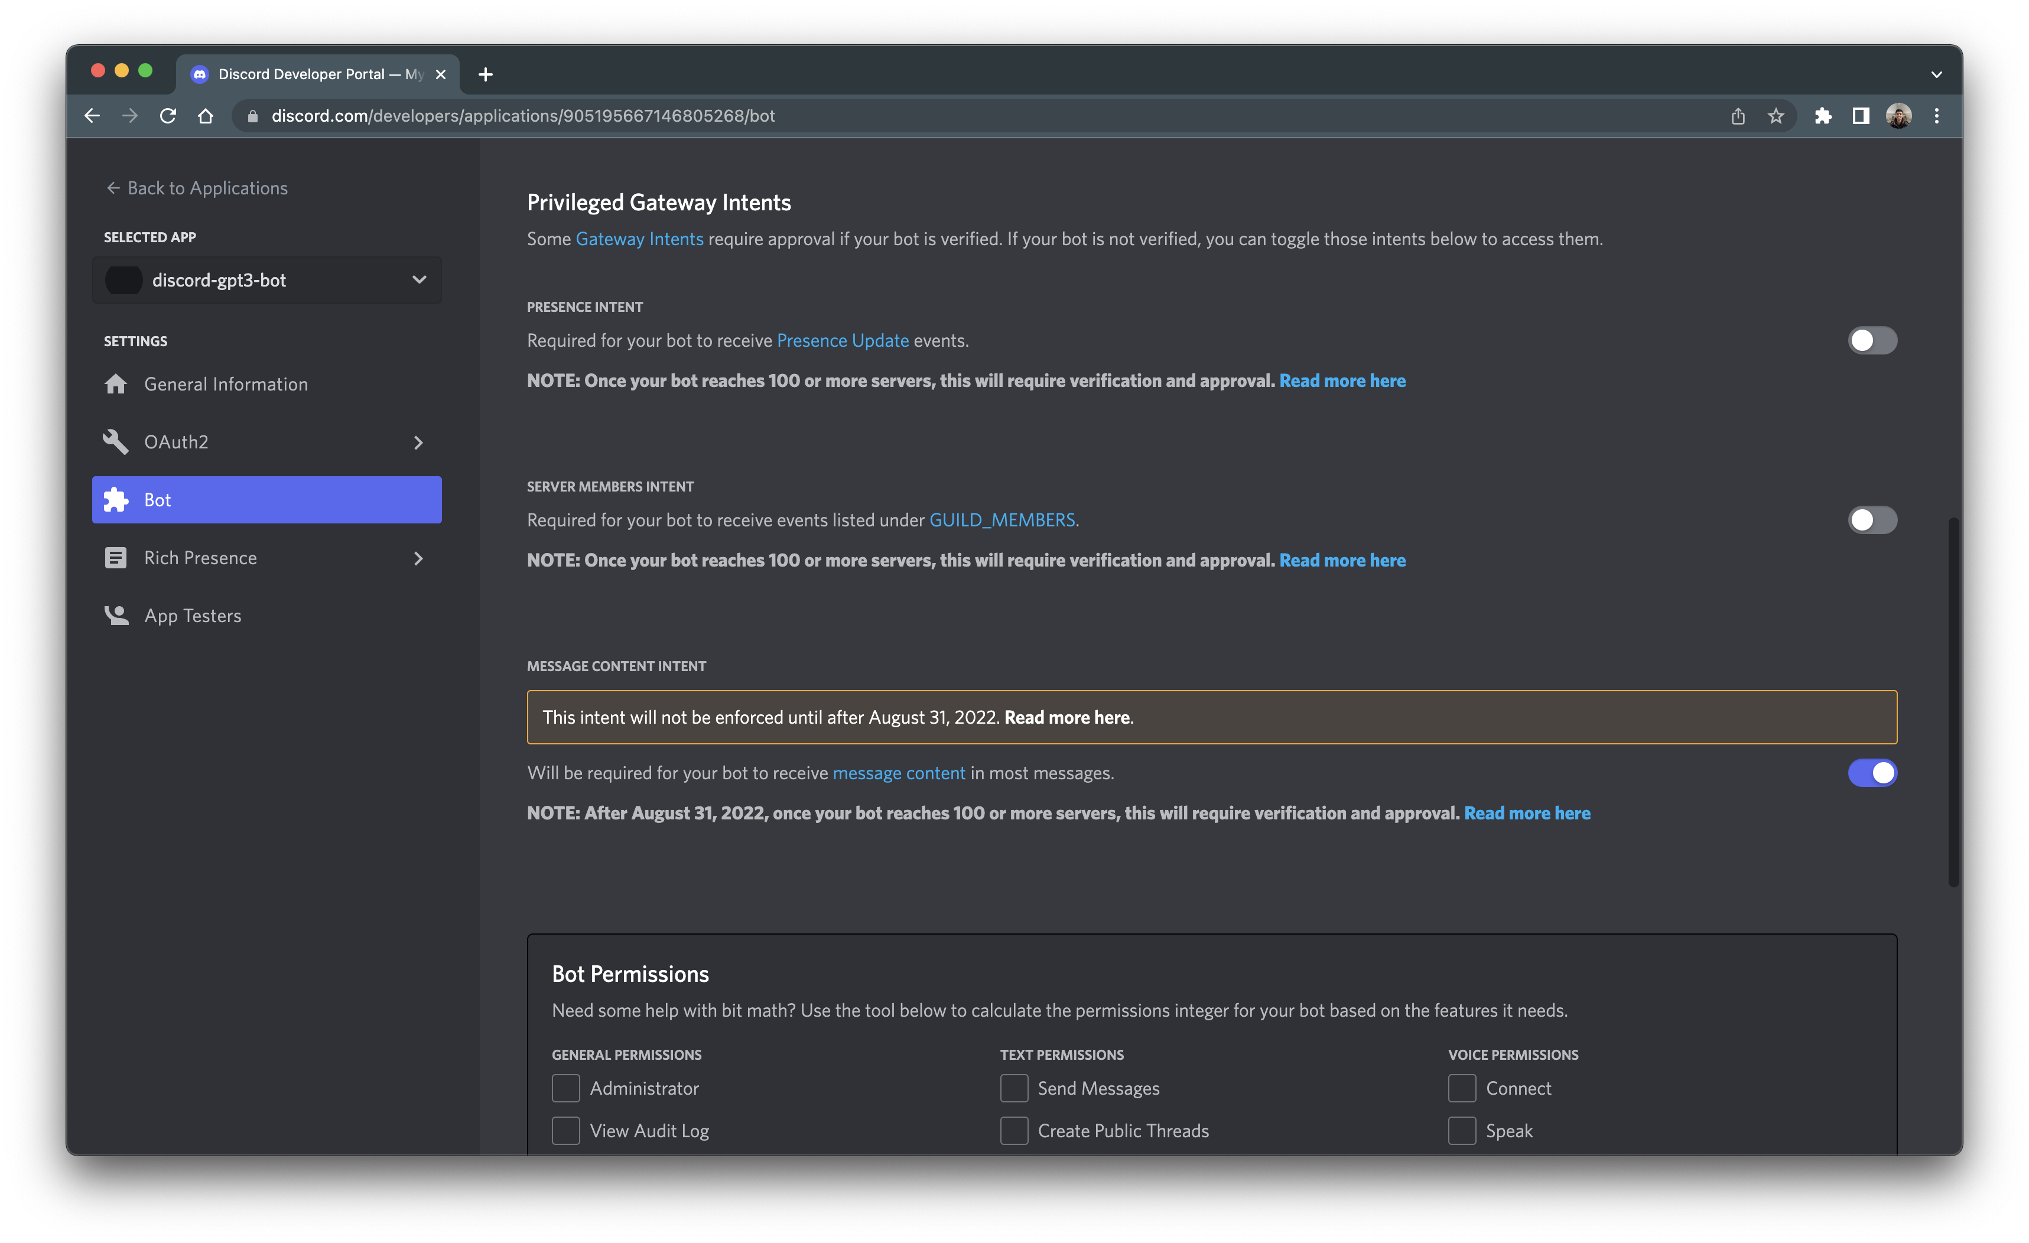Check the Speak voice permission
This screenshot has width=2029, height=1243.
point(1462,1130)
